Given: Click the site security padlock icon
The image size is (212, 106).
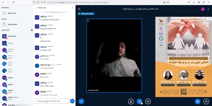Looking at the screenshot, I should [38, 2].
